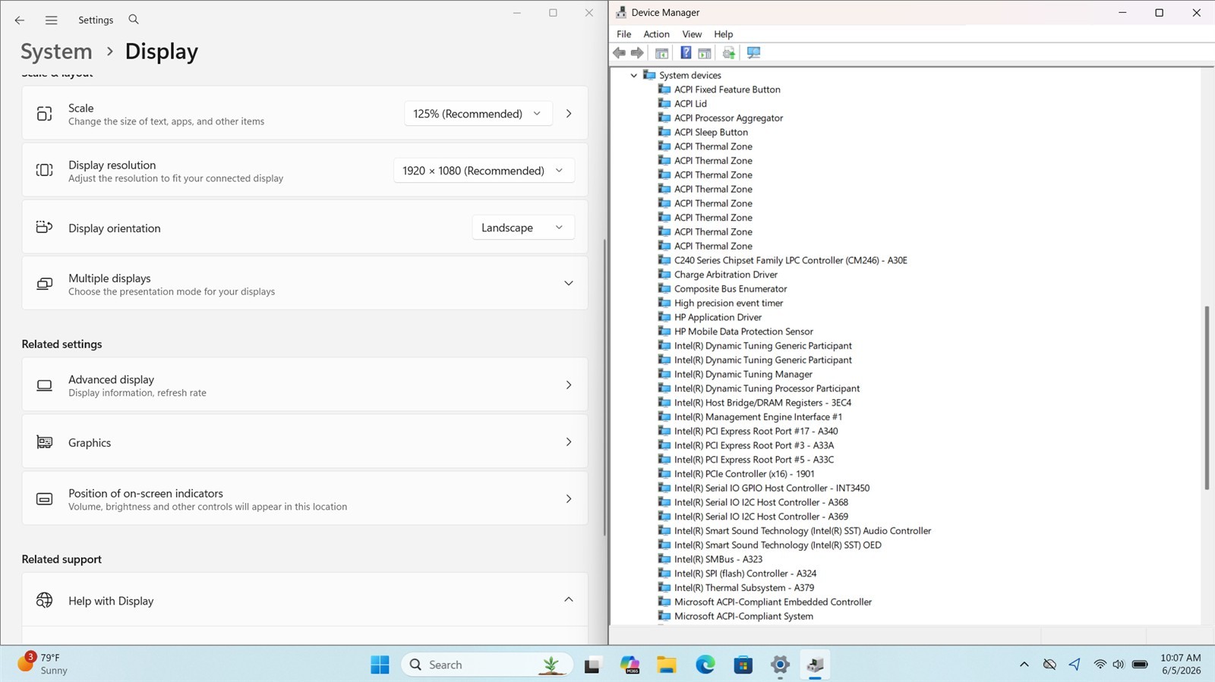The height and width of the screenshot is (682, 1215).
Task: Click the Display resolution row icon
Action: pyautogui.click(x=45, y=171)
